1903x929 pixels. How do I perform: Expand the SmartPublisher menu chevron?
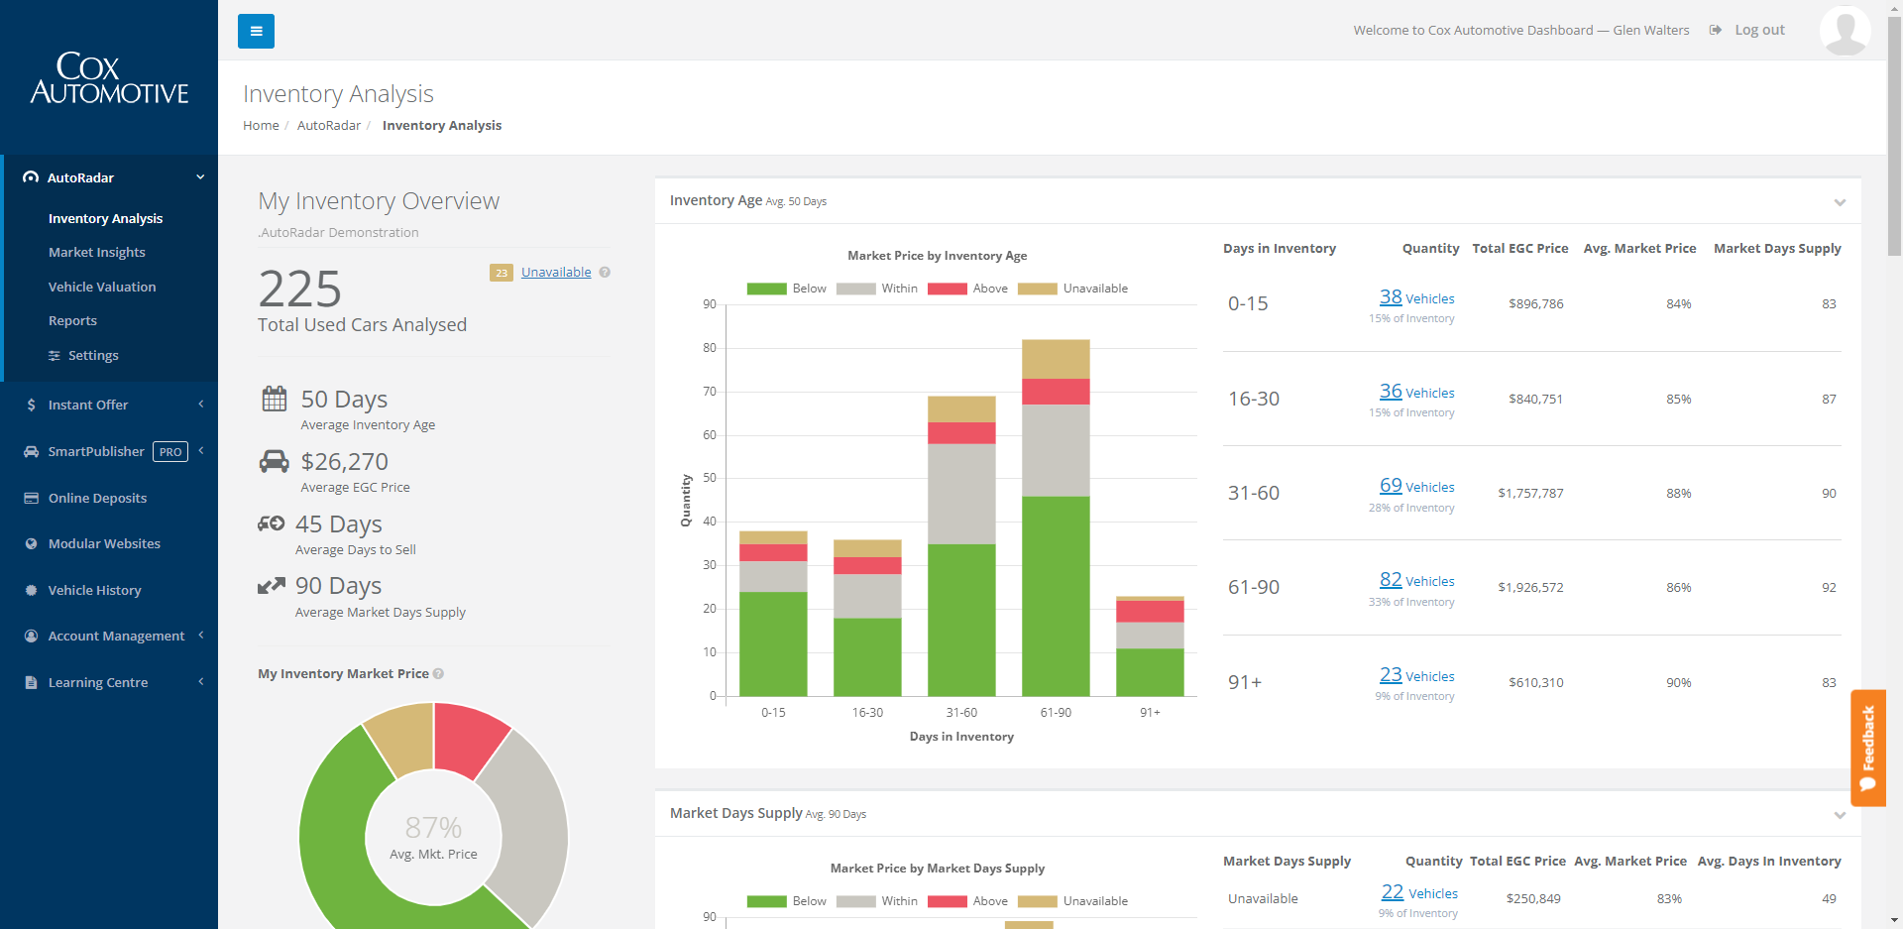click(x=200, y=450)
